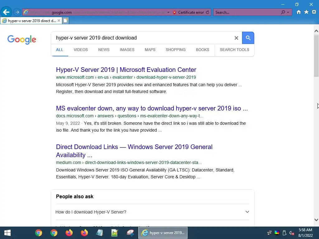Switch to the BOOKS tab
Image resolution: width=319 pixels, height=239 pixels.
pos(202,50)
